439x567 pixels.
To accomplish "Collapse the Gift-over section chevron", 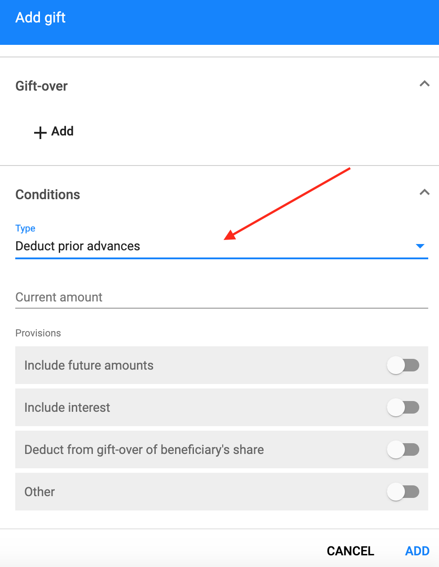I will pyautogui.click(x=424, y=84).
